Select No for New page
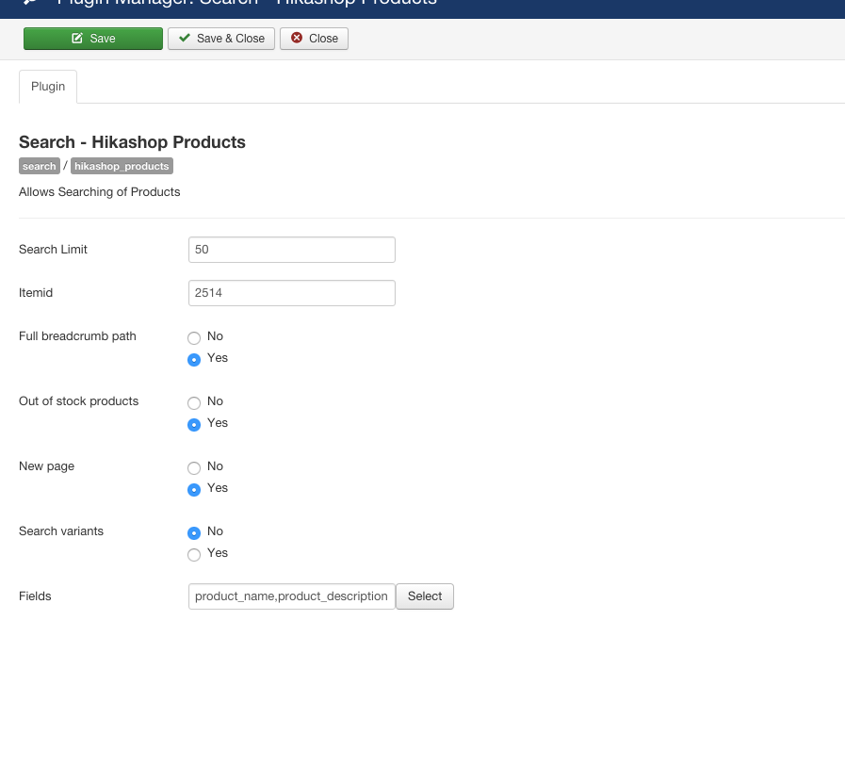845x767 pixels. pos(194,467)
